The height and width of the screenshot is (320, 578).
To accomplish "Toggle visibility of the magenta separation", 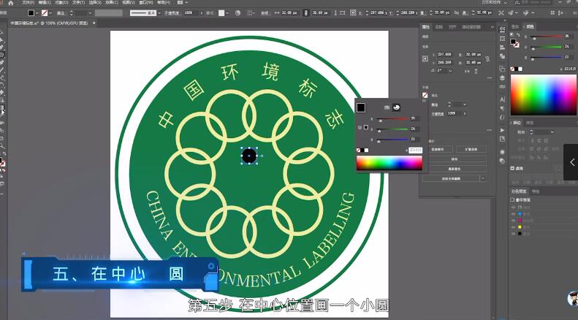I will [513, 221].
